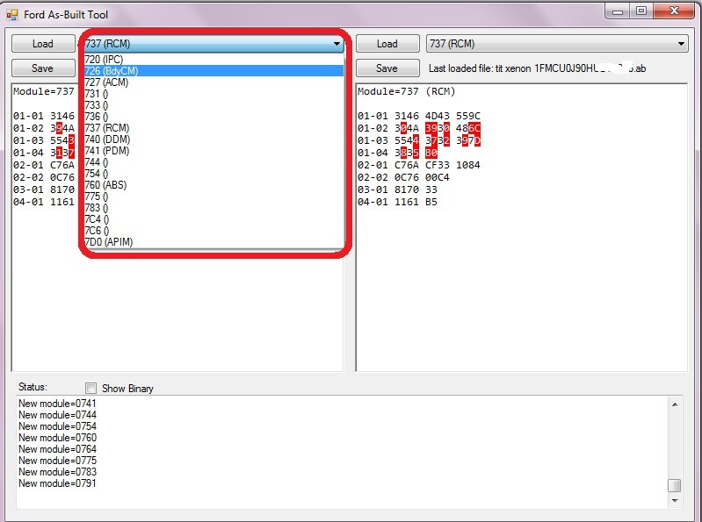Image resolution: width=702 pixels, height=522 pixels.
Task: Click the status log scroll up arrow
Action: coord(675,404)
